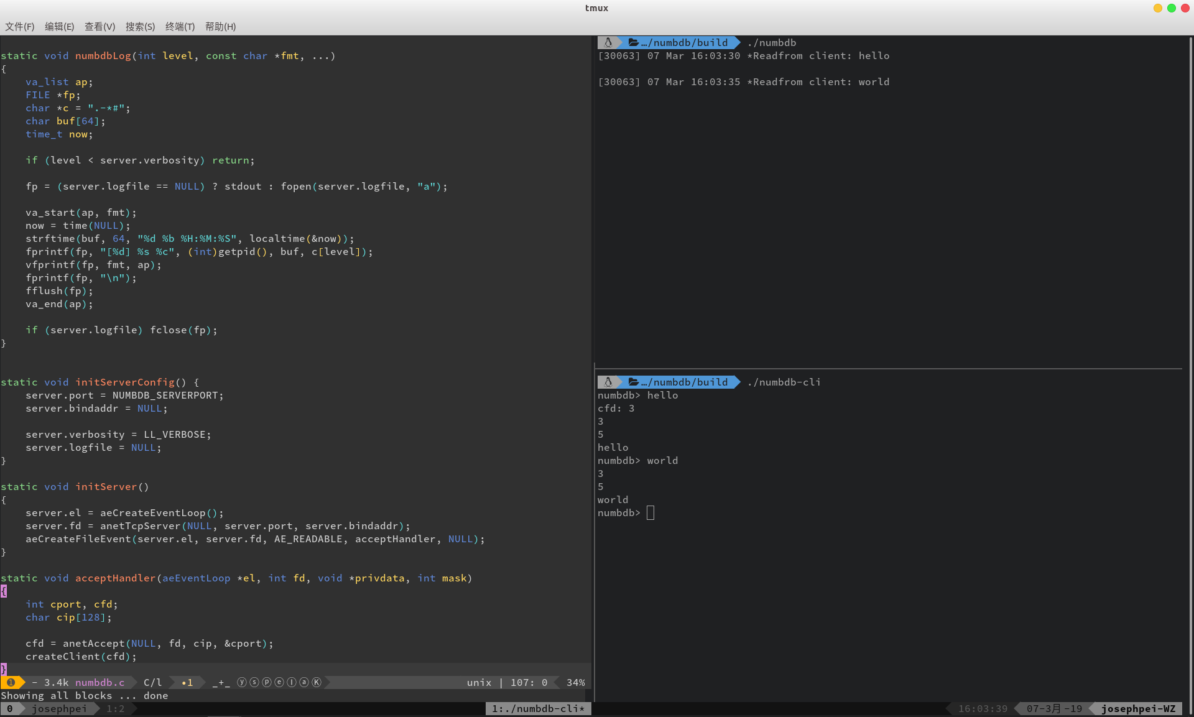Click the circled K minor-mode icon
The width and height of the screenshot is (1194, 717).
coord(317,682)
